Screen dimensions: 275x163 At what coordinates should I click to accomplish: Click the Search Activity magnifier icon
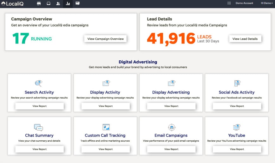click(38, 83)
